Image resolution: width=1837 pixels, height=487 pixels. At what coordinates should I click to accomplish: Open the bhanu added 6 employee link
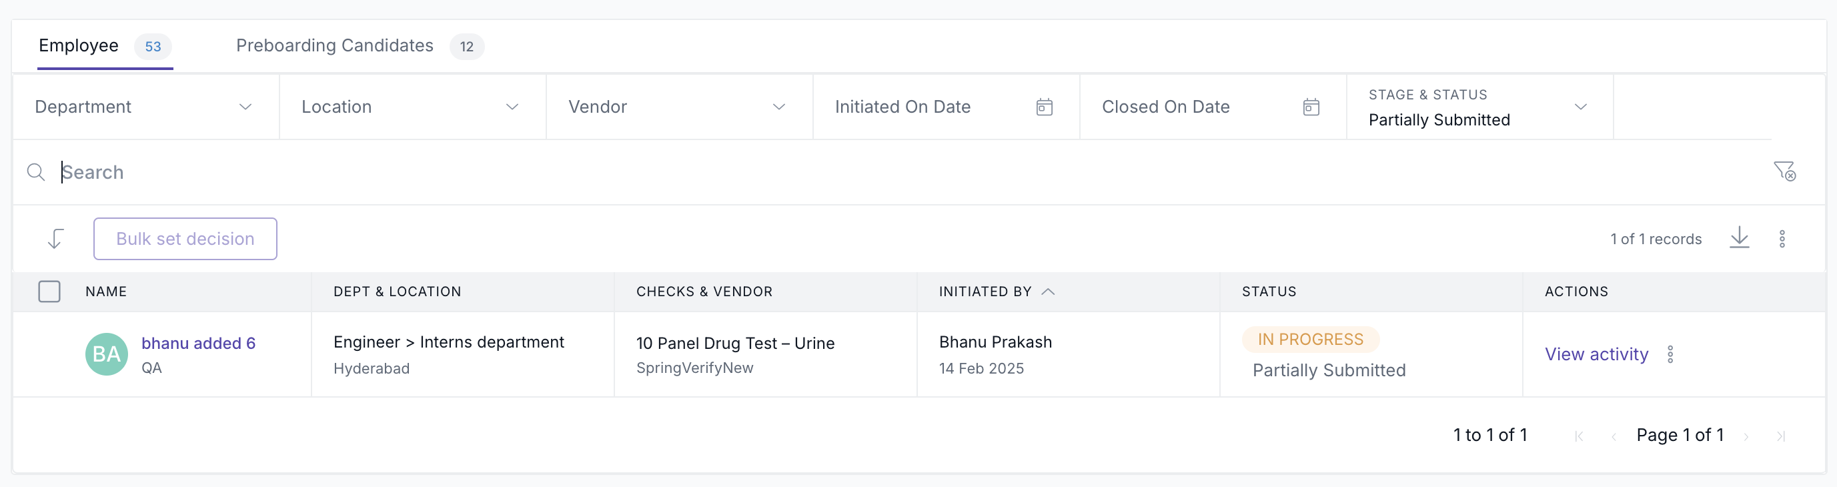[198, 343]
